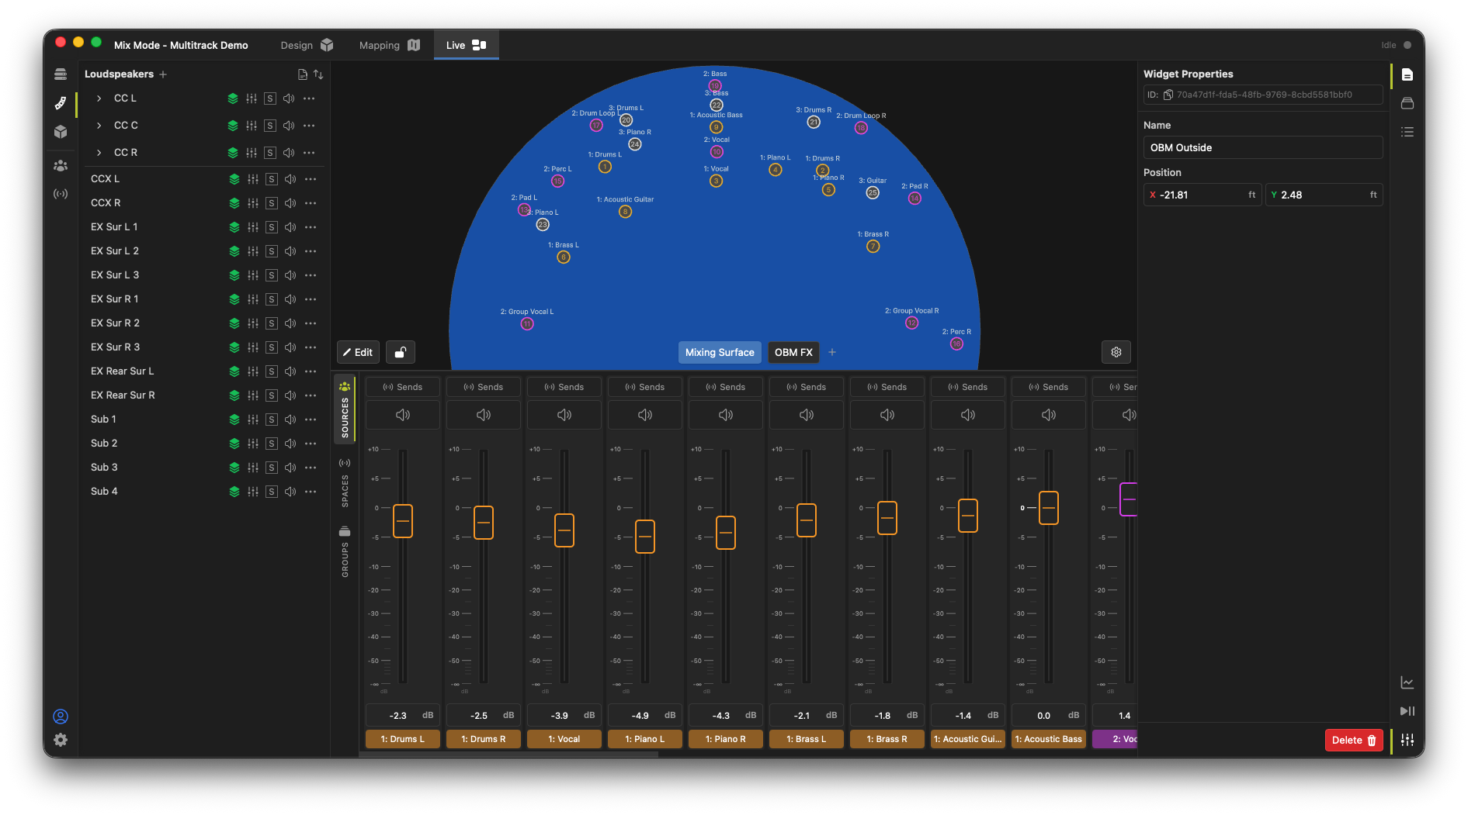The height and width of the screenshot is (815, 1468).
Task: Add a new surface tab with plus icon
Action: point(832,352)
